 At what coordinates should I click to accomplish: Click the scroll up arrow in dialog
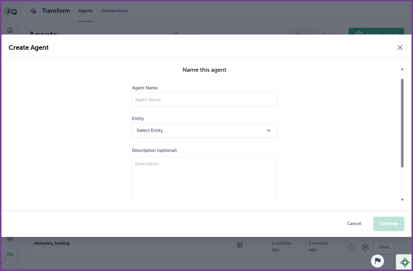pyautogui.click(x=402, y=69)
